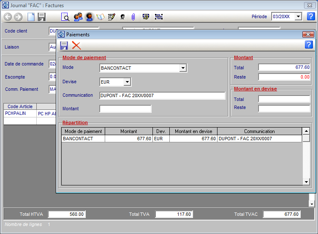Image resolution: width=318 pixels, height=234 pixels.
Task: Expand the Mode BANCONTACT dropdown
Action: 183,68
